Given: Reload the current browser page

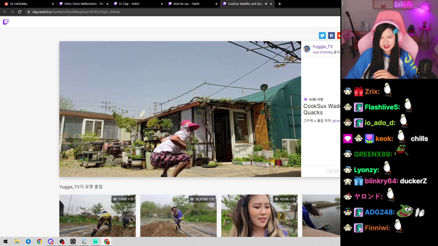Looking at the screenshot, I should (x=20, y=12).
